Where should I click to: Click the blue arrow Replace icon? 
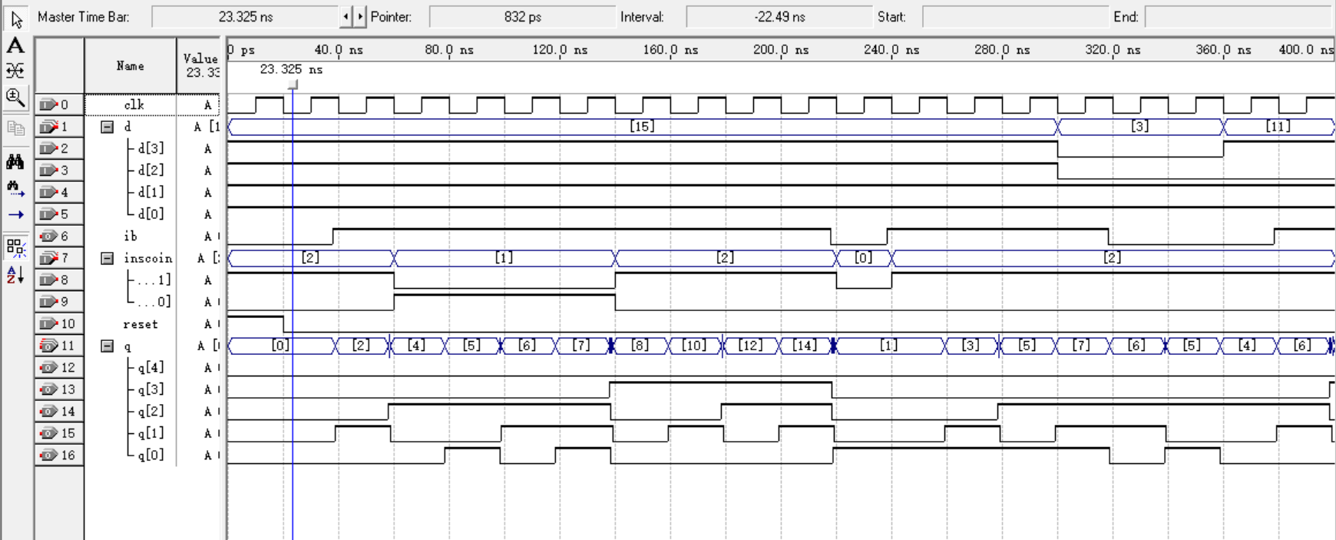pyautogui.click(x=15, y=215)
